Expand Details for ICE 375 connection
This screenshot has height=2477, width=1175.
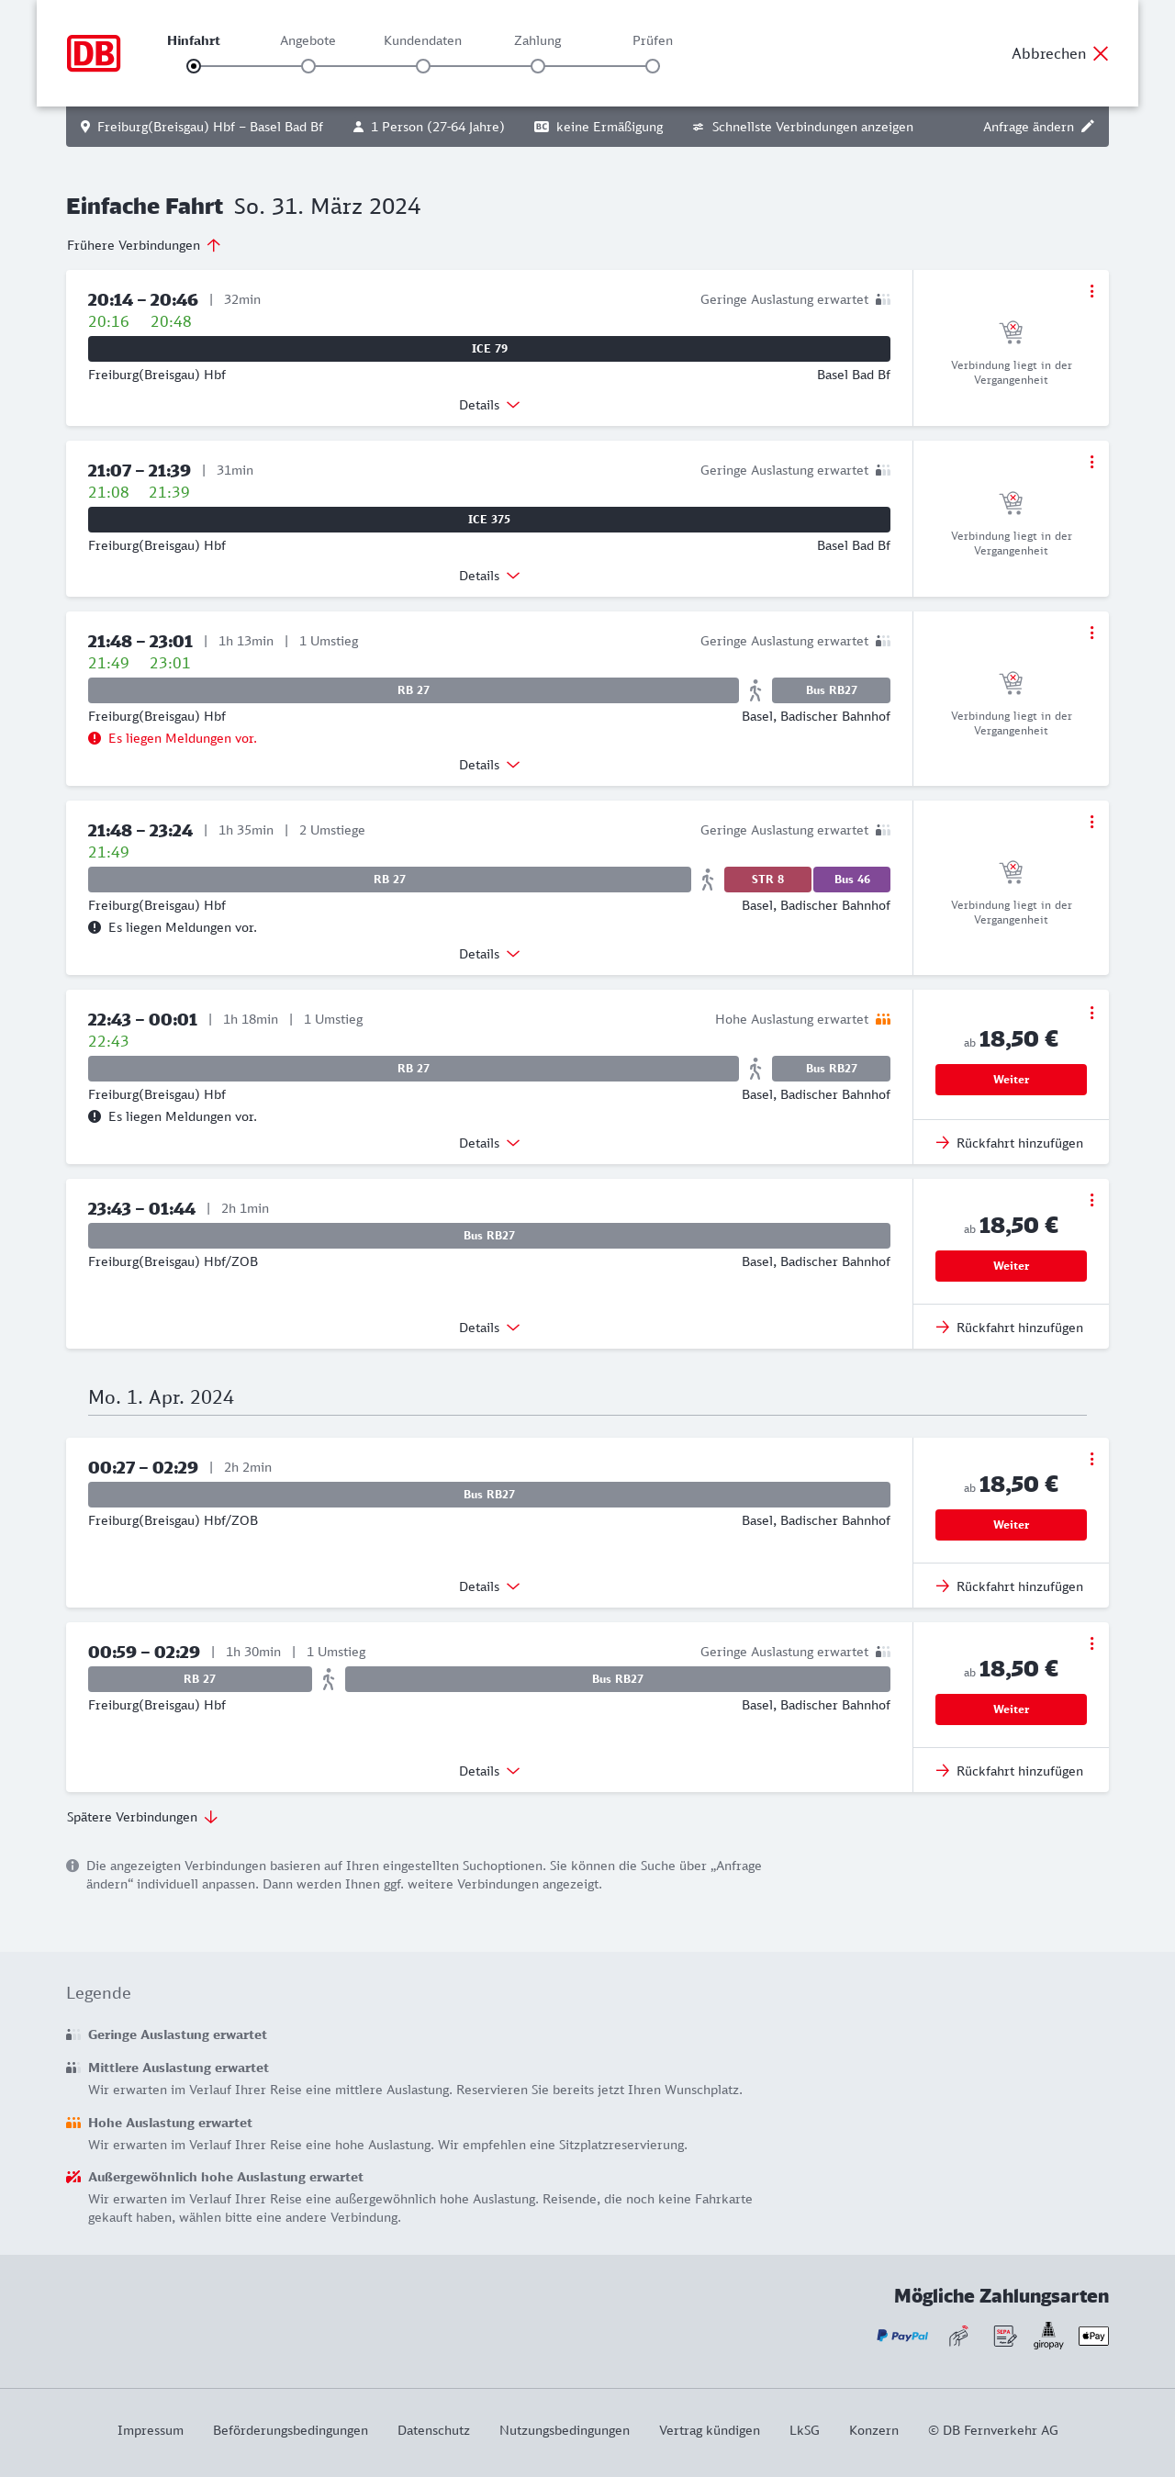coord(488,576)
